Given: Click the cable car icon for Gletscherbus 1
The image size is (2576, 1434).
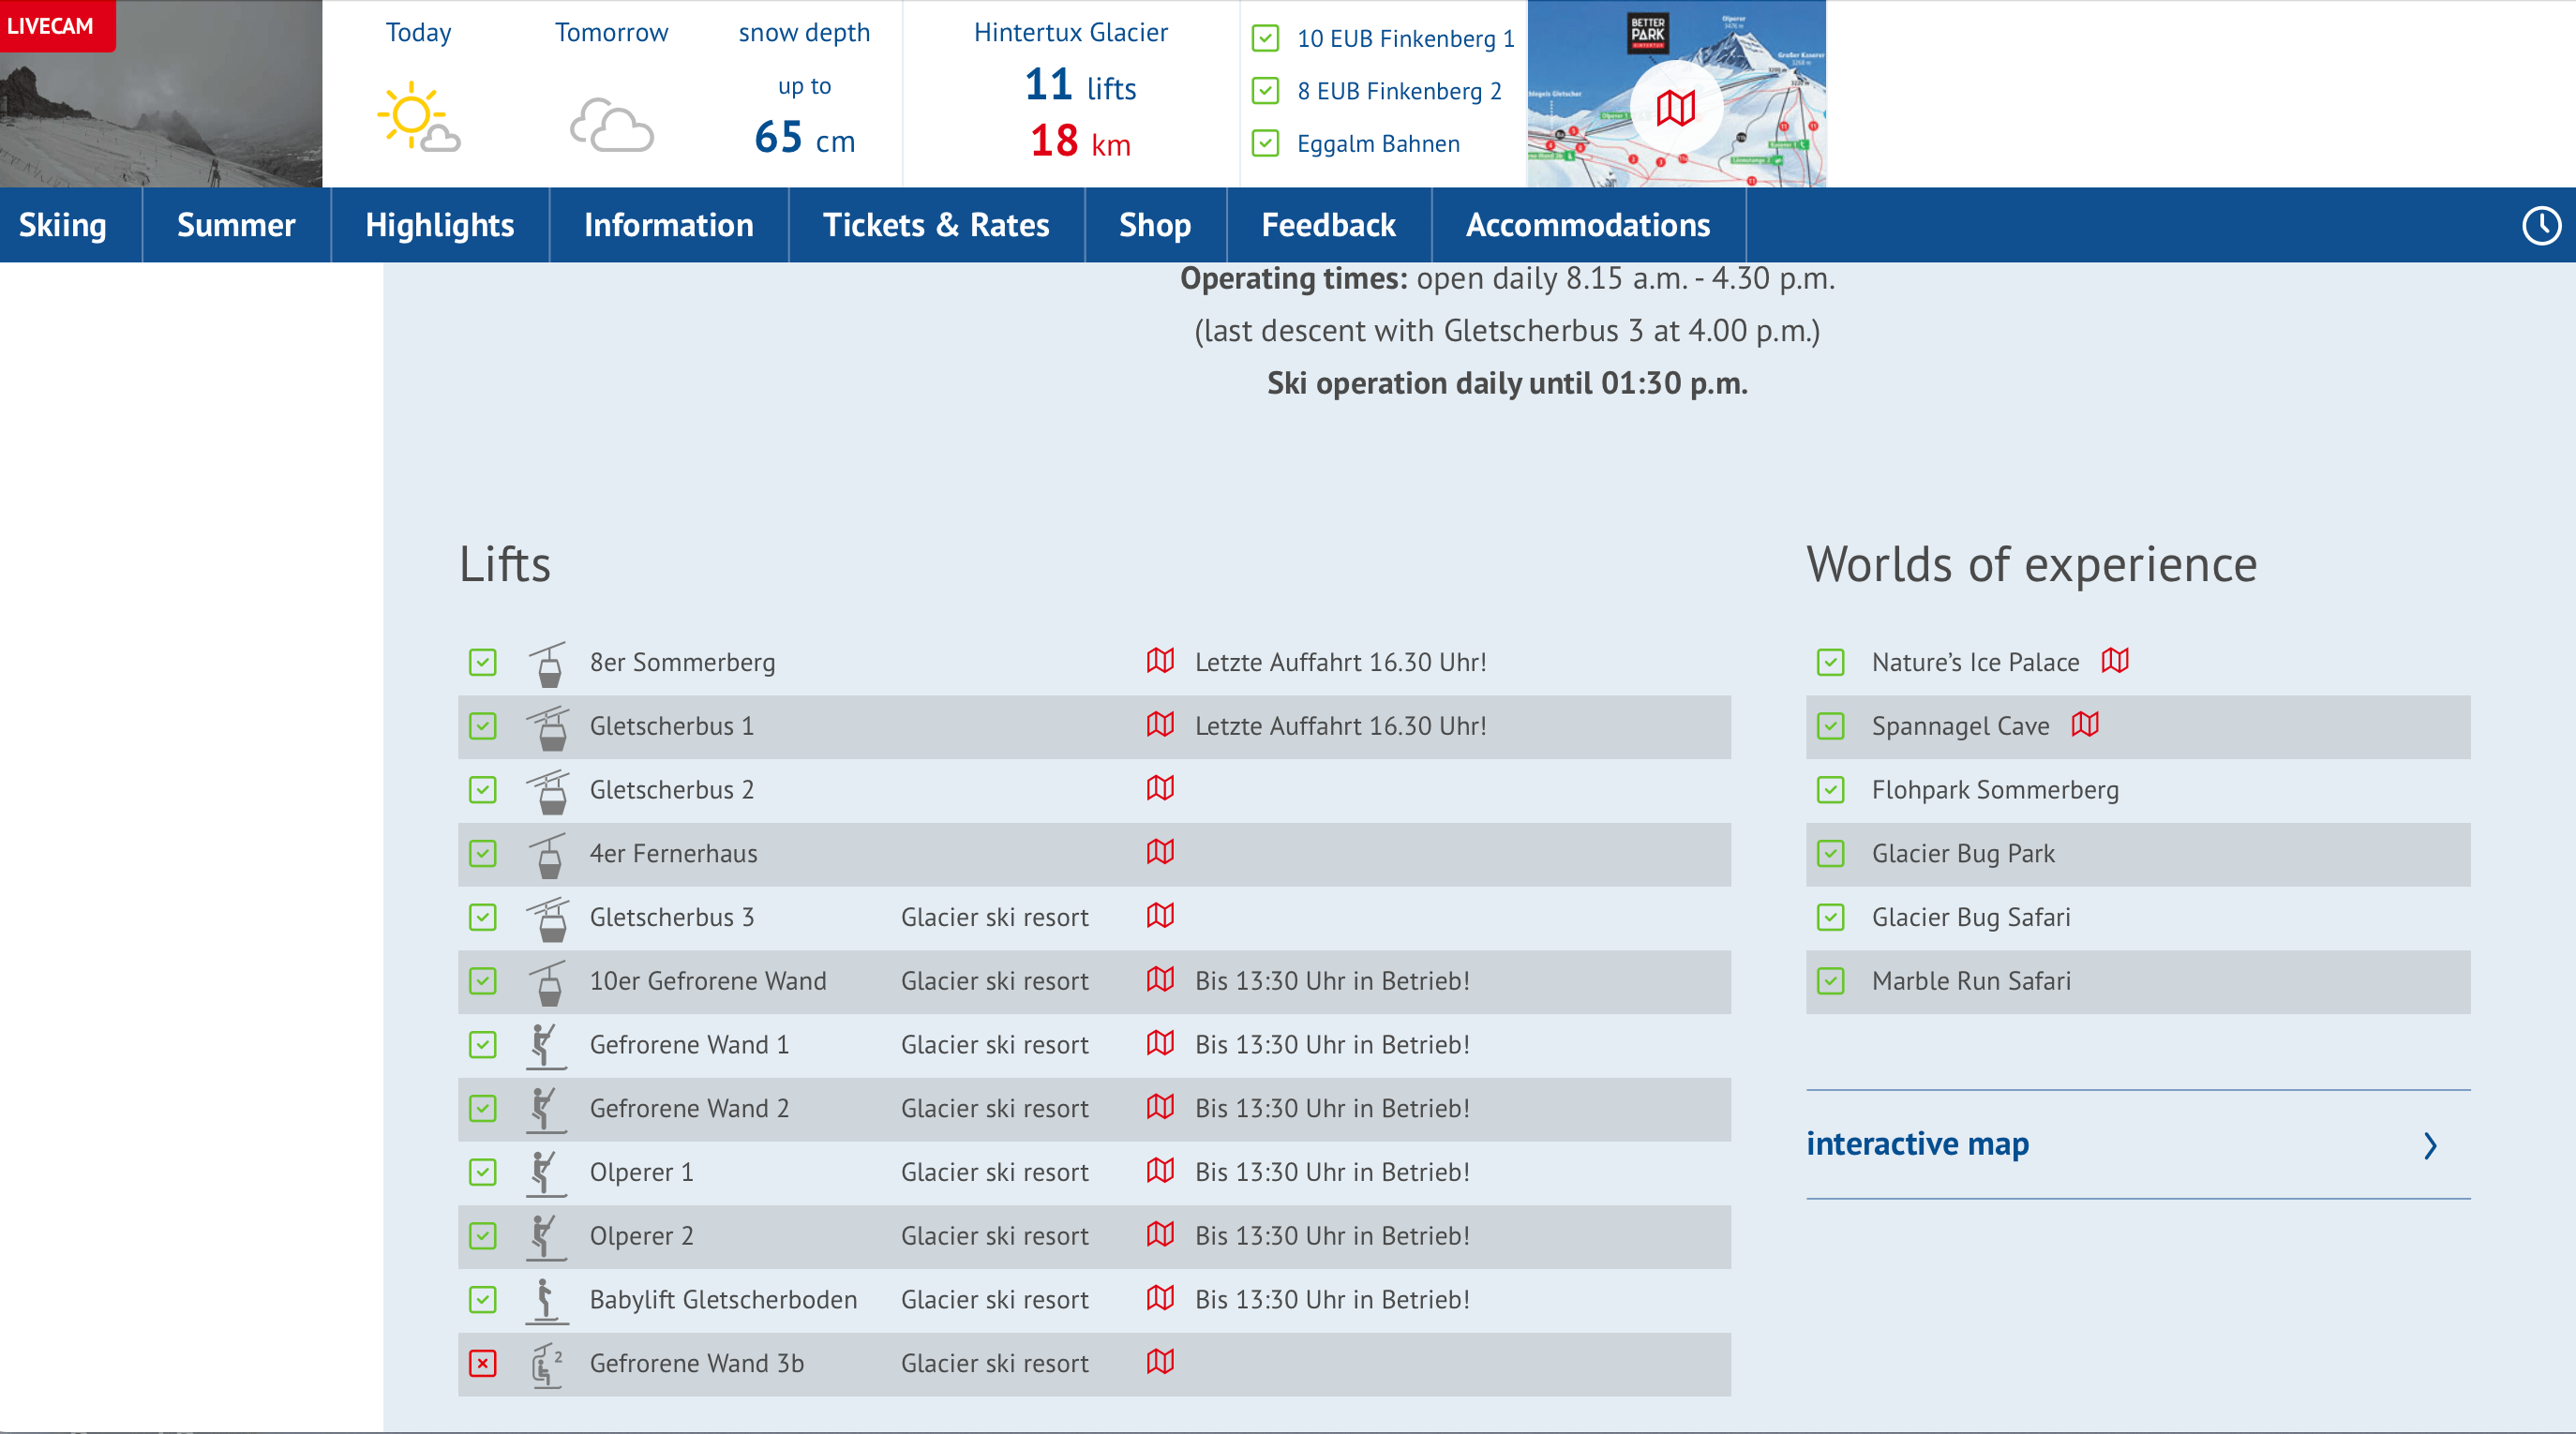Looking at the screenshot, I should pyautogui.click(x=548, y=728).
